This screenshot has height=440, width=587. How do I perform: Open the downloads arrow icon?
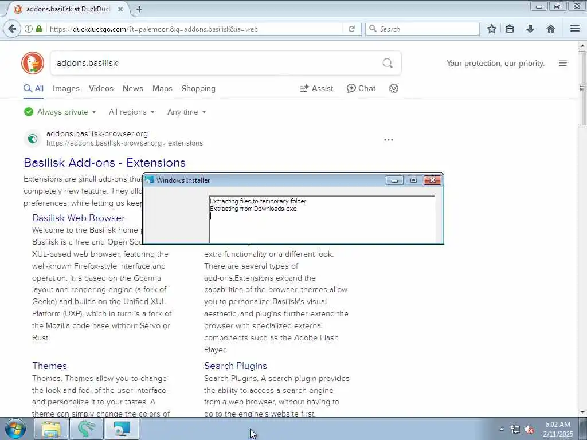click(x=530, y=29)
